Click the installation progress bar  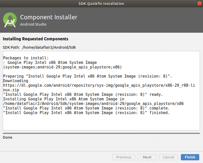click(101, 133)
